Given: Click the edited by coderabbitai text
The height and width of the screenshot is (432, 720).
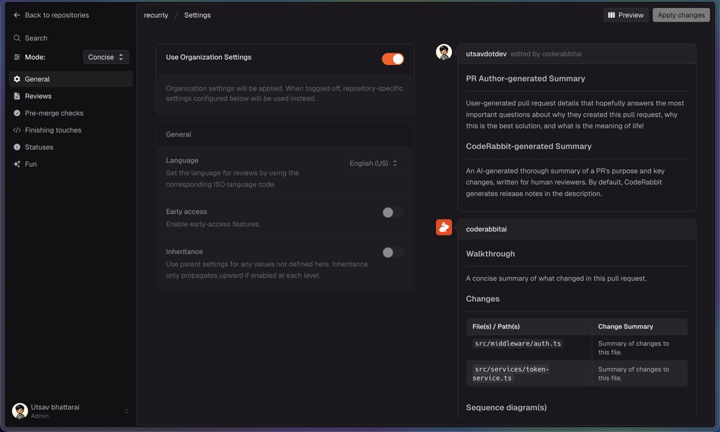Looking at the screenshot, I should 546,54.
